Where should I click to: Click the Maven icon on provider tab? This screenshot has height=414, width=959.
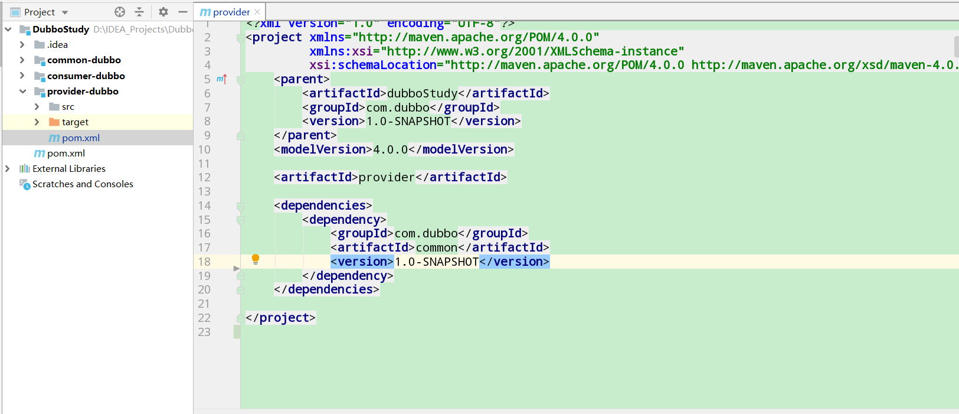pyautogui.click(x=205, y=12)
